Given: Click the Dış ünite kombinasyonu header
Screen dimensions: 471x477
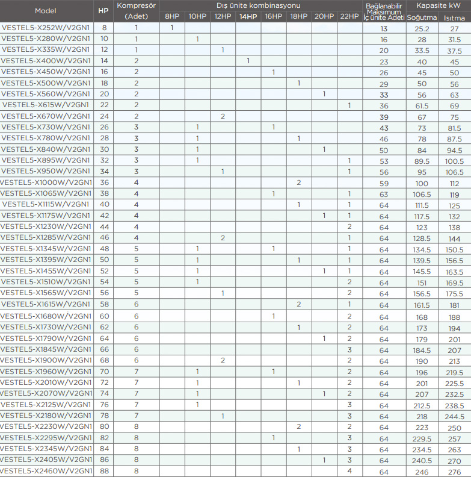Looking at the screenshot, I should coord(258,5).
